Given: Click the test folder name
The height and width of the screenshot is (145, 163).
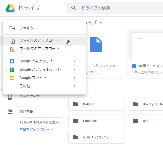Looking at the screenshot, I should [x=145, y=121].
